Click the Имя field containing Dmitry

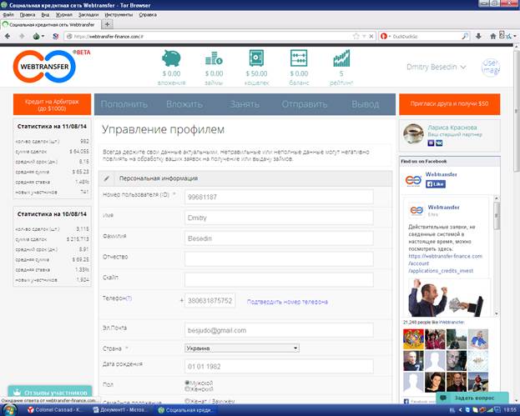click(x=279, y=218)
